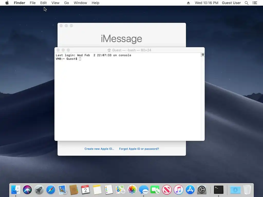
Task: Open the Edit menu
Action: (x=43, y=3)
